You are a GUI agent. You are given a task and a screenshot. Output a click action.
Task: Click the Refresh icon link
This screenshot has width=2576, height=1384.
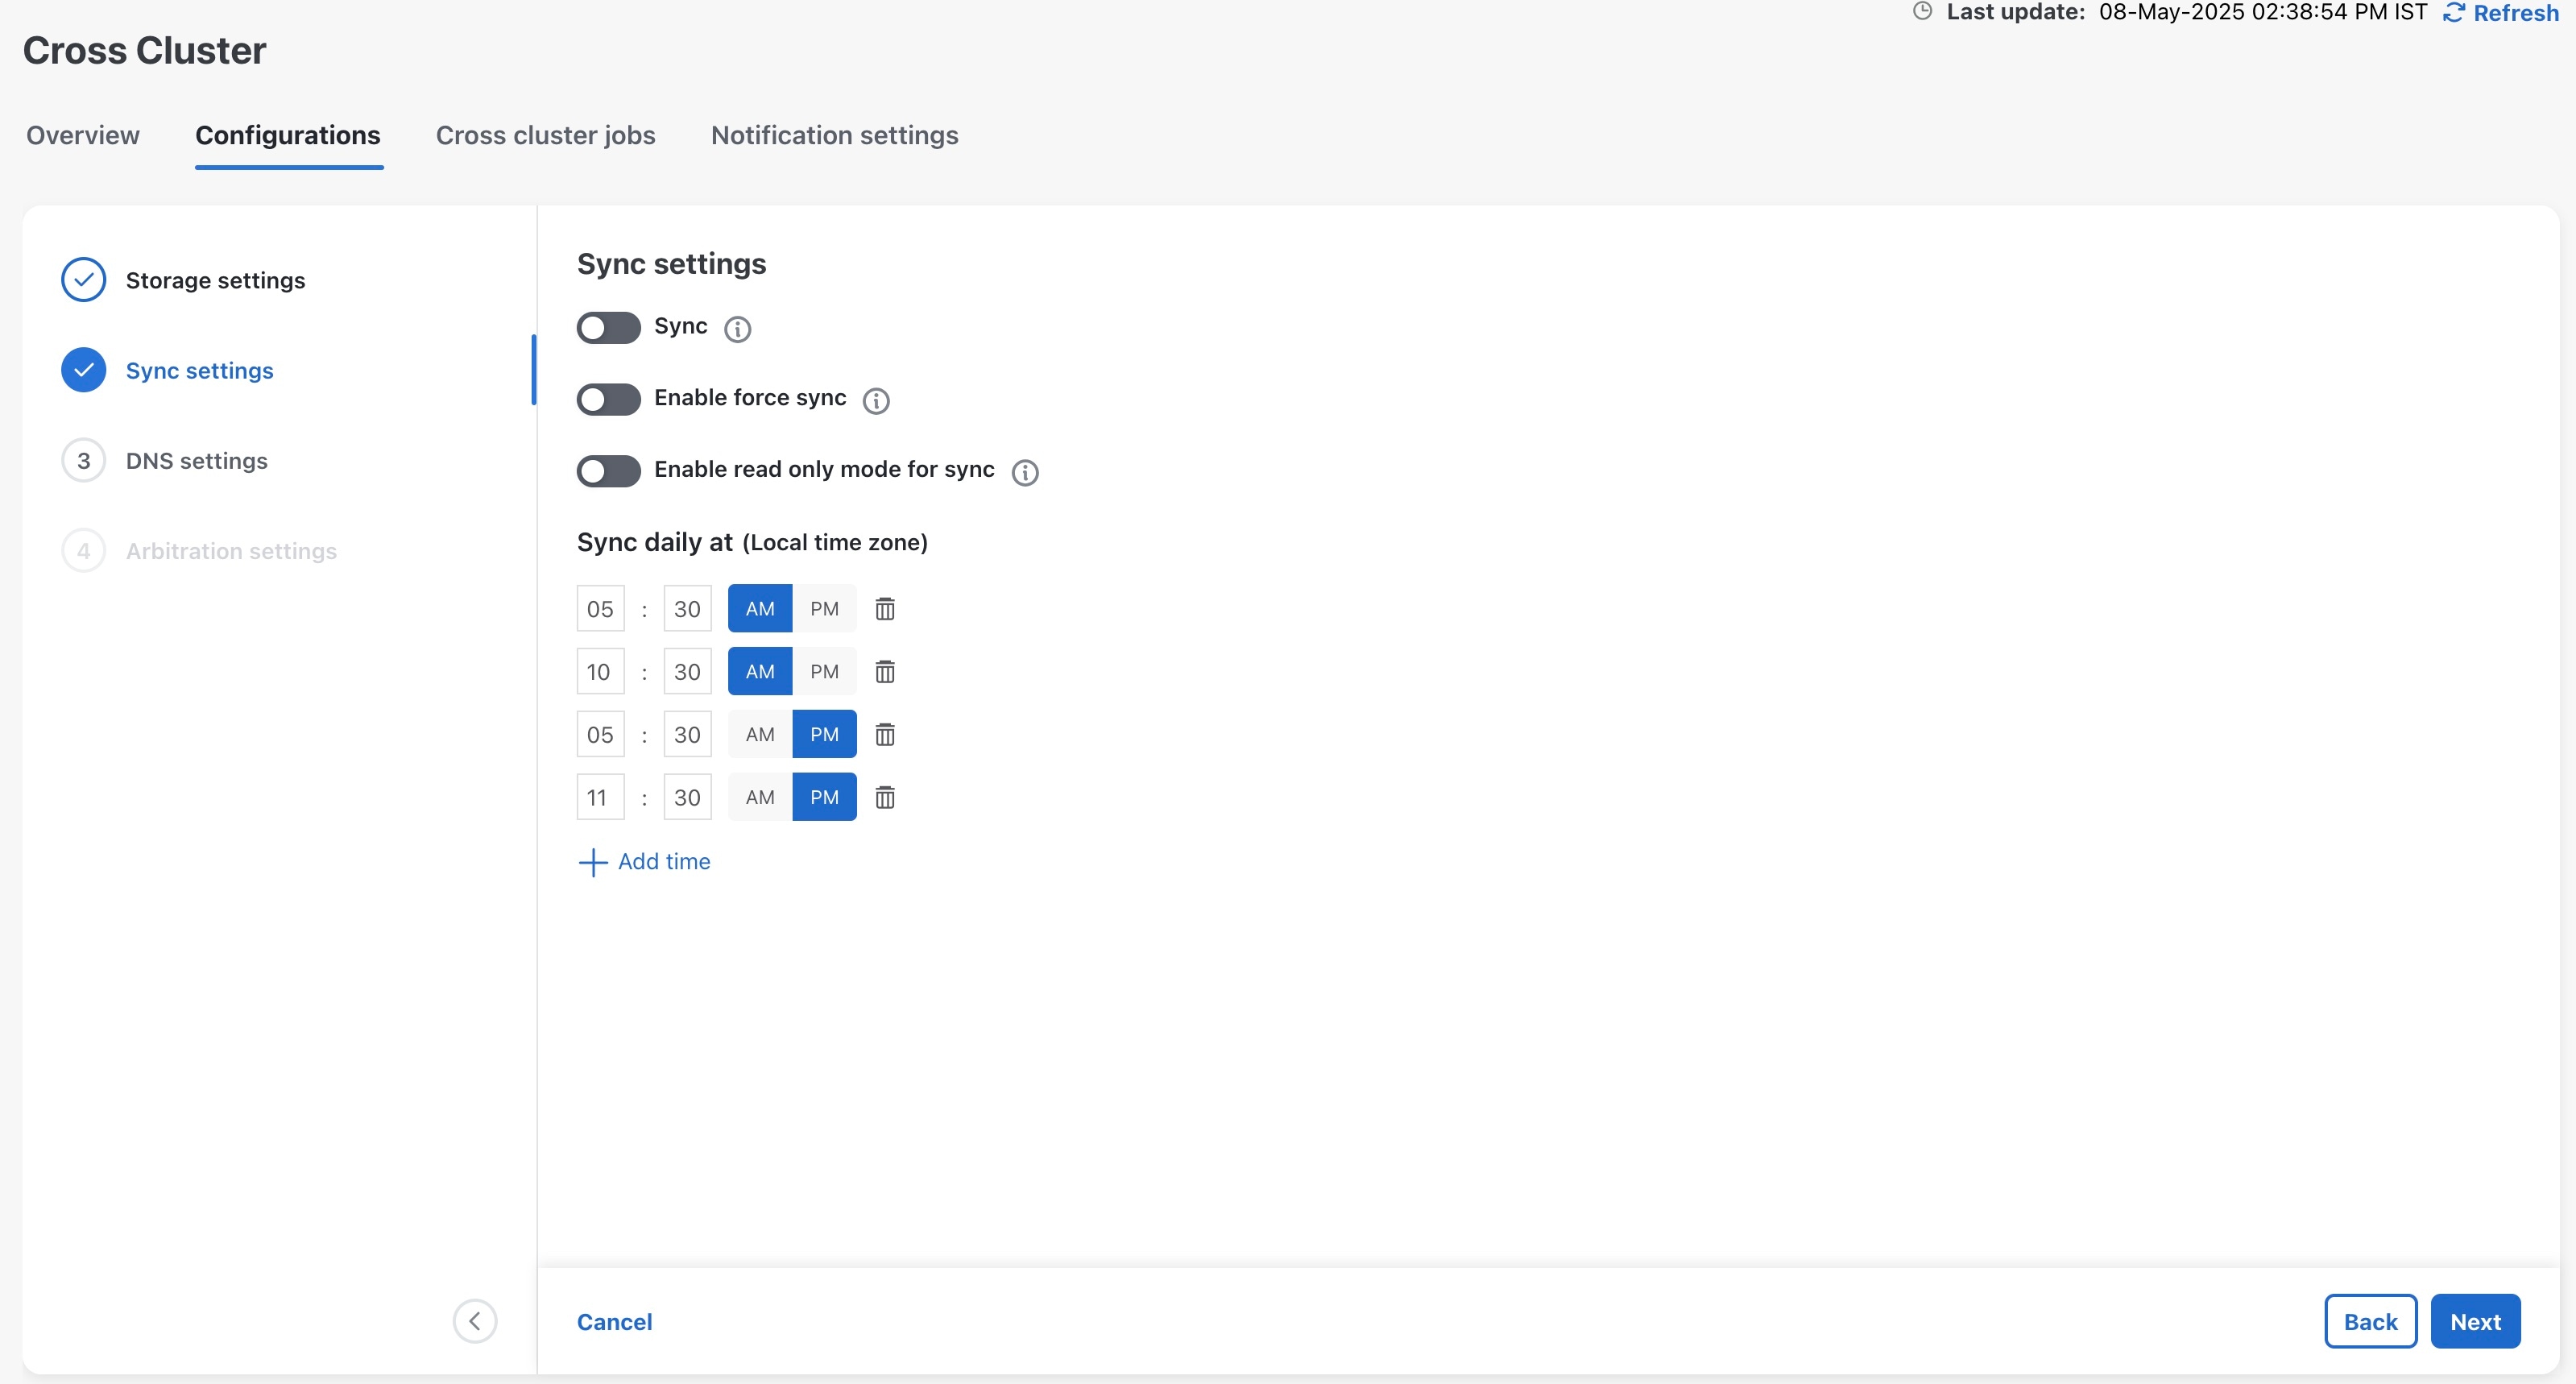2454,13
